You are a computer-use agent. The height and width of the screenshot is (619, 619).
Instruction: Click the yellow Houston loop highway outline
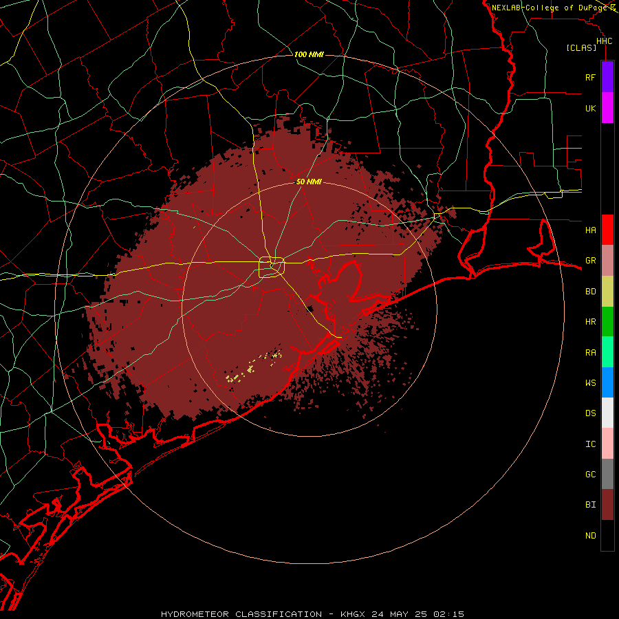click(272, 268)
